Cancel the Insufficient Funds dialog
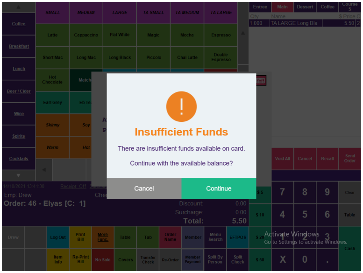This screenshot has height=273, width=363. (x=144, y=189)
